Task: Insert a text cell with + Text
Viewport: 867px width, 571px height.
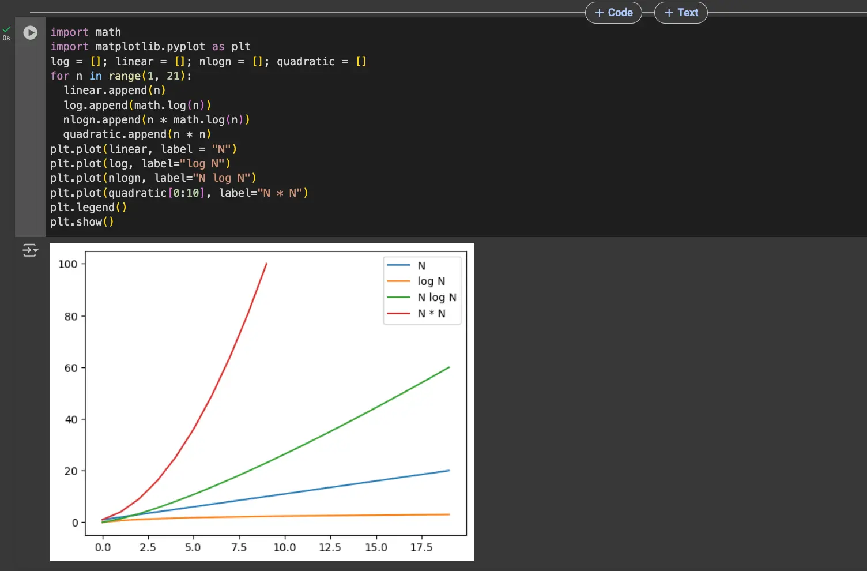Action: click(681, 13)
